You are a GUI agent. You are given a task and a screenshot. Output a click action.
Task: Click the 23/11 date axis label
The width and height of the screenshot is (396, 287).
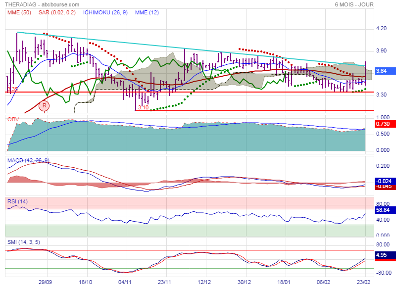[x=164, y=282]
